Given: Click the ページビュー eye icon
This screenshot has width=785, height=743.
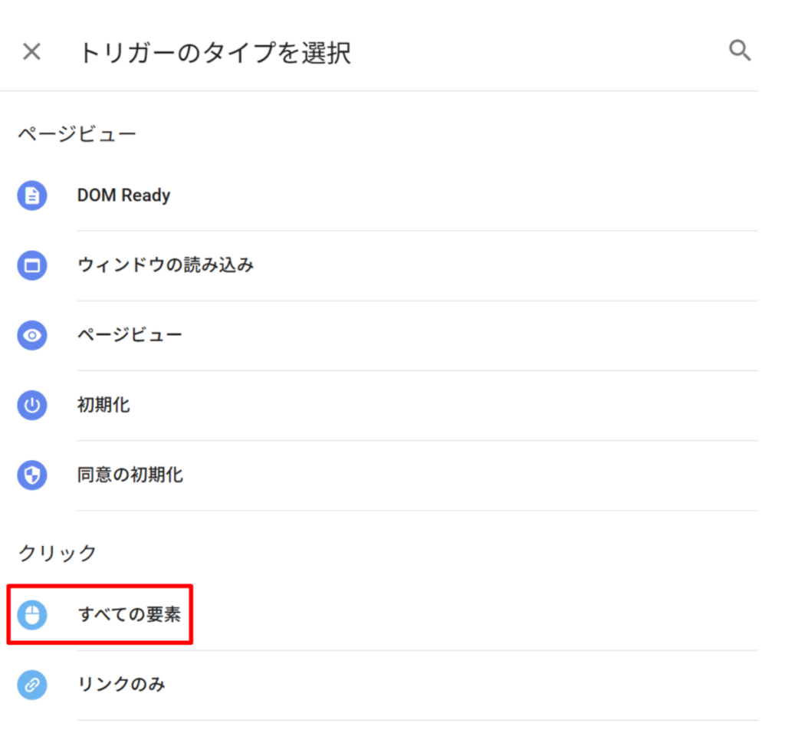Looking at the screenshot, I should (x=32, y=336).
